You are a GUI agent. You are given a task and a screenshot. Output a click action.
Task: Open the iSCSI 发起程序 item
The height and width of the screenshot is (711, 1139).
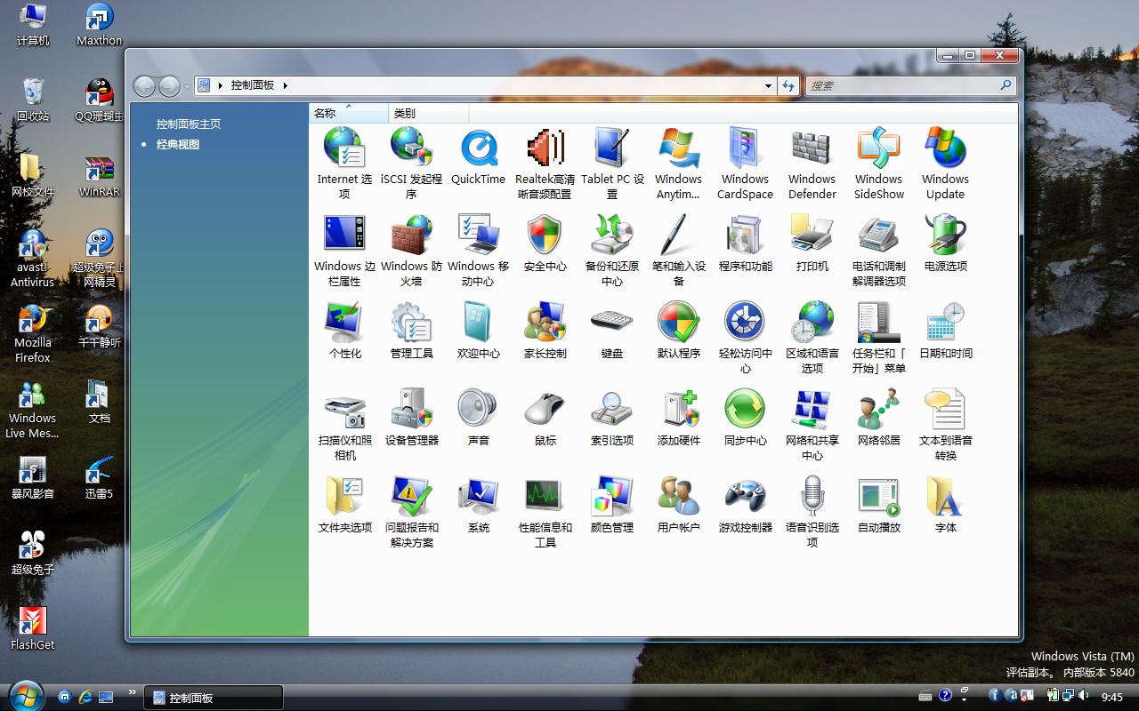pyautogui.click(x=411, y=163)
